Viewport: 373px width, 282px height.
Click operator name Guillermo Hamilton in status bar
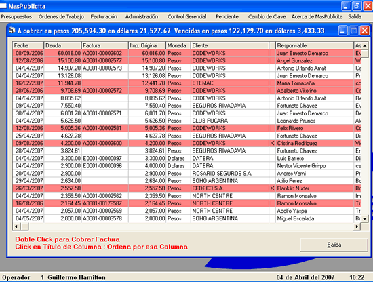(77, 277)
